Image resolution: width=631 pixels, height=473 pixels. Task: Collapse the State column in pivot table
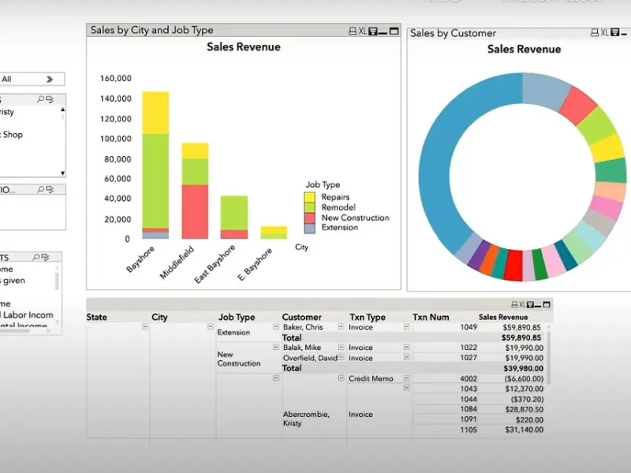coord(145,327)
